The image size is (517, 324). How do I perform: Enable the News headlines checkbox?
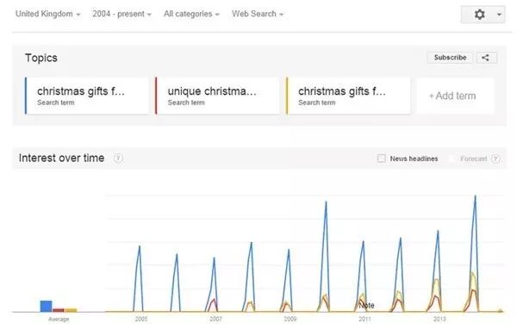381,159
